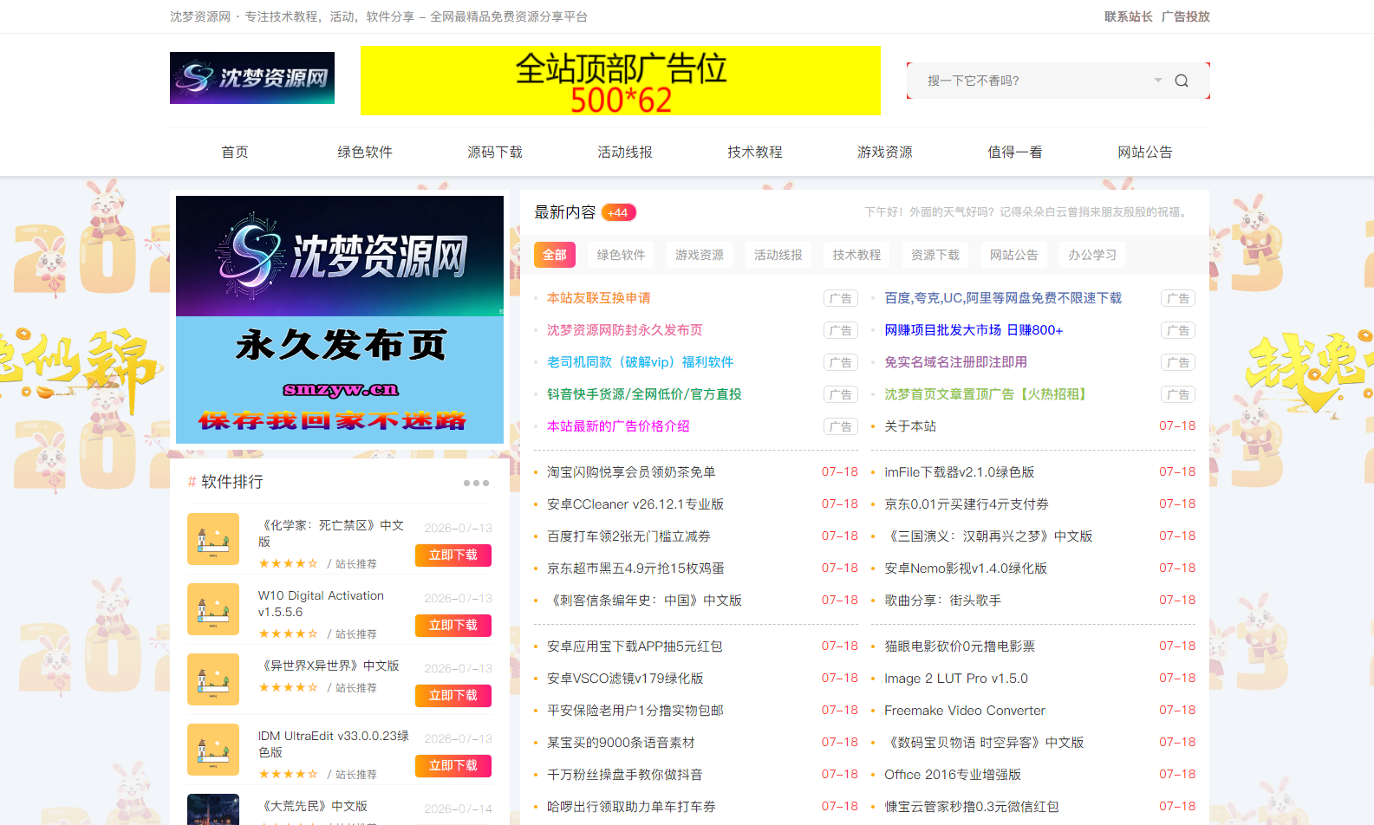Open the 关于本站 link
Viewport: 1374px width, 825px height.
point(910,426)
